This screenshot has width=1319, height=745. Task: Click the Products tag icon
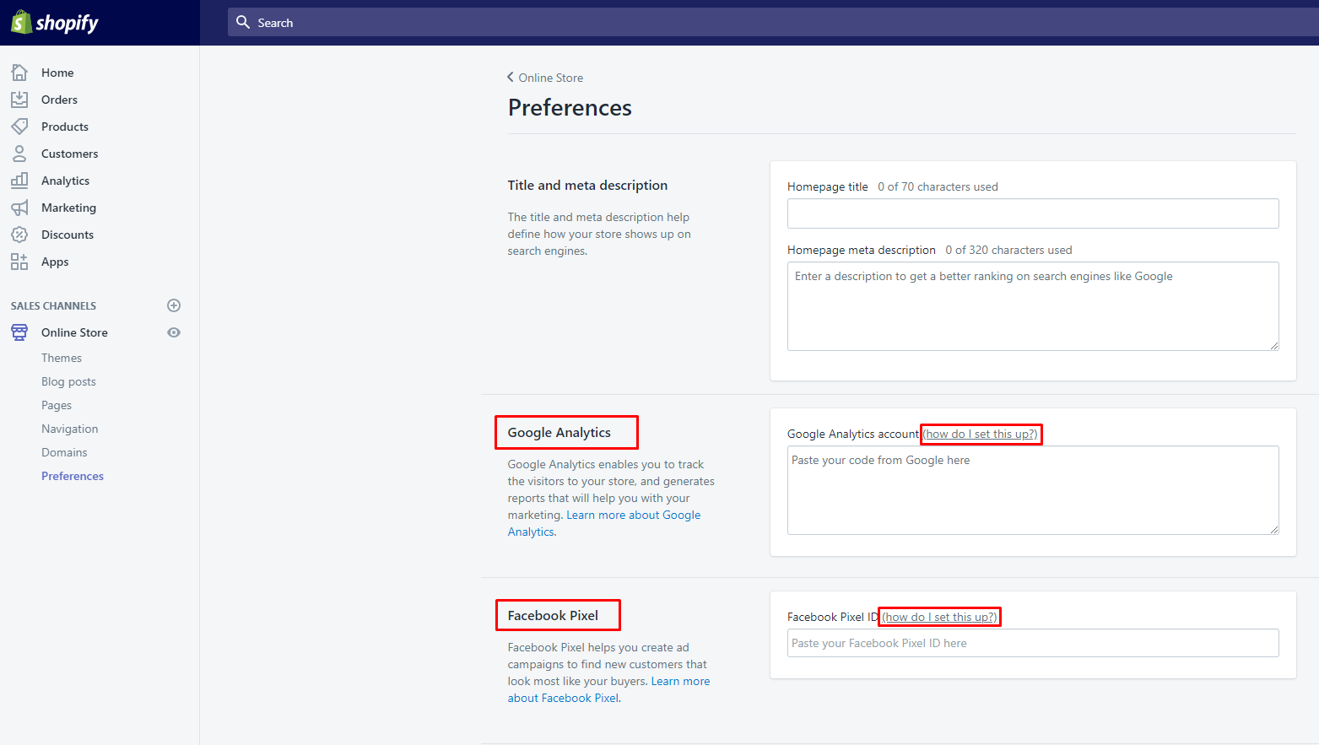coord(19,127)
